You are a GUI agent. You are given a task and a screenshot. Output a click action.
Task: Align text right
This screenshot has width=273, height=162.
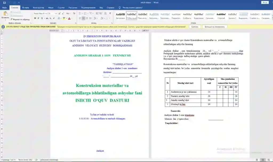click(87, 18)
